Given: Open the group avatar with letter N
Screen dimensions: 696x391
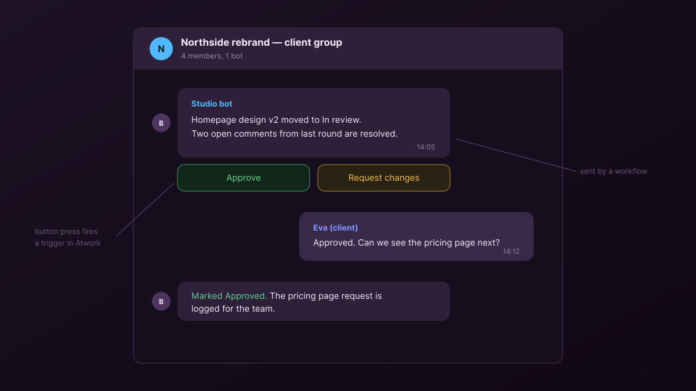Looking at the screenshot, I should pos(161,49).
